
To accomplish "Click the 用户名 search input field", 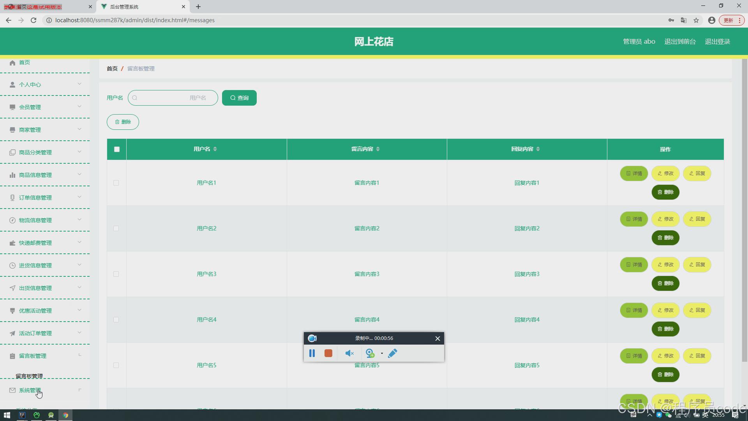I will coord(173,98).
